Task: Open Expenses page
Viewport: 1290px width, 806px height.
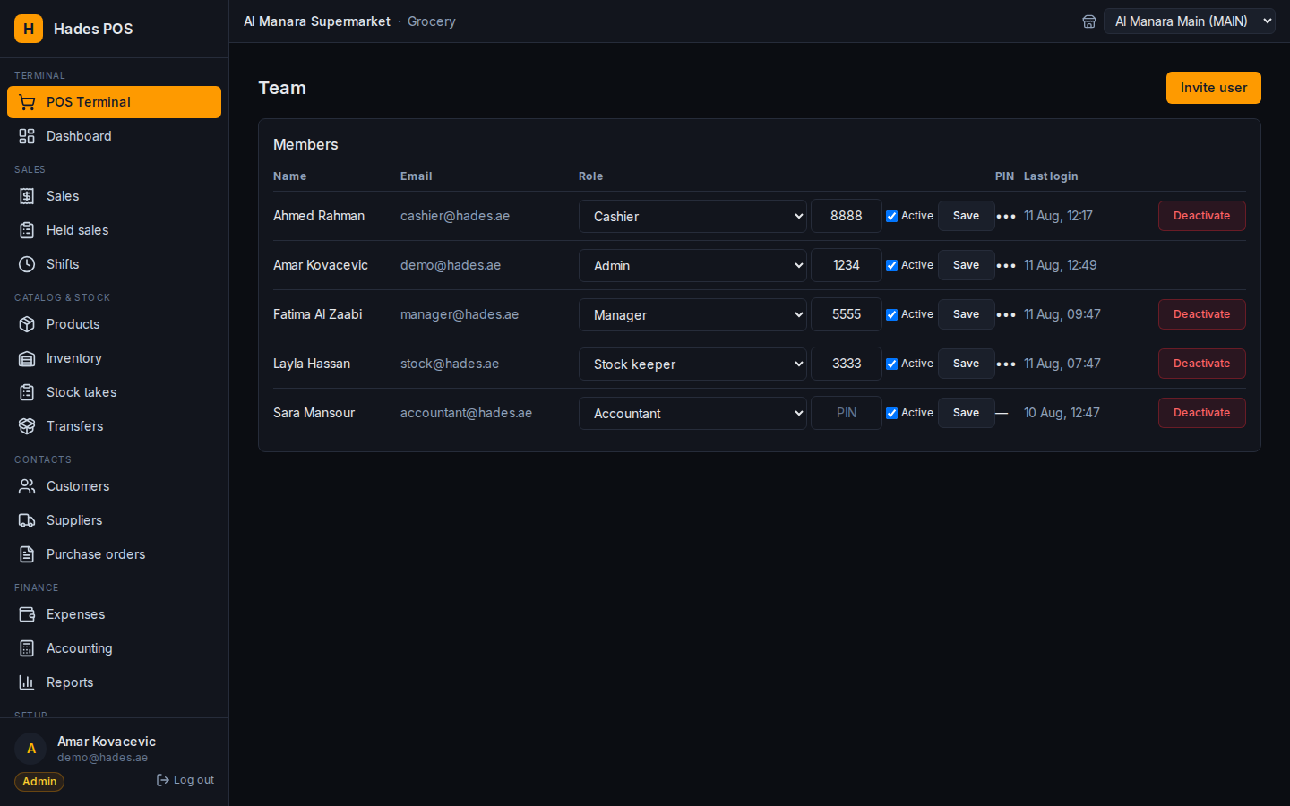Action: click(114, 614)
